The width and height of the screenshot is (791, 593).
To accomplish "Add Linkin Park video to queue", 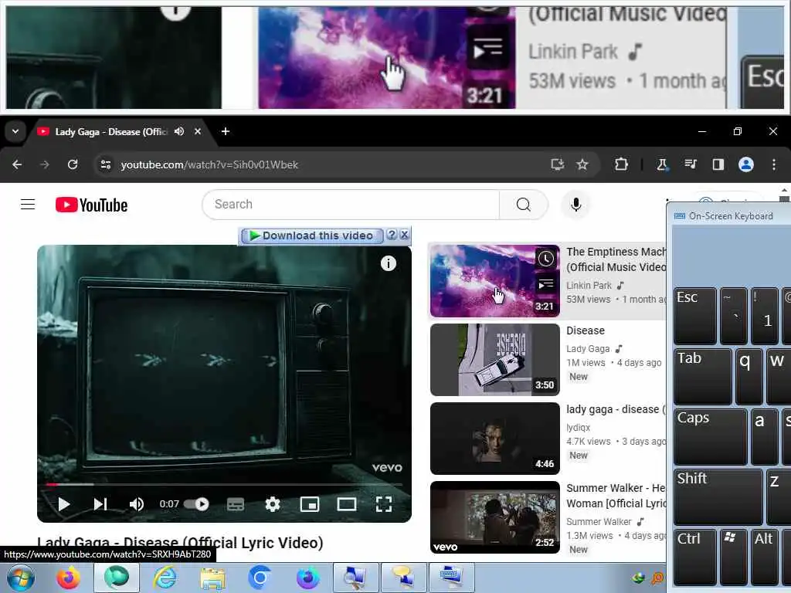I will pos(545,284).
